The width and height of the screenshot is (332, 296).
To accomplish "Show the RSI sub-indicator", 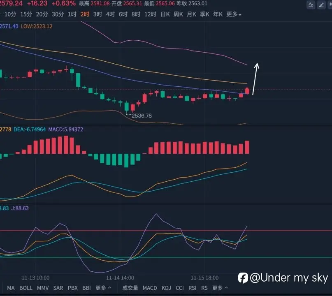I will (x=193, y=288).
